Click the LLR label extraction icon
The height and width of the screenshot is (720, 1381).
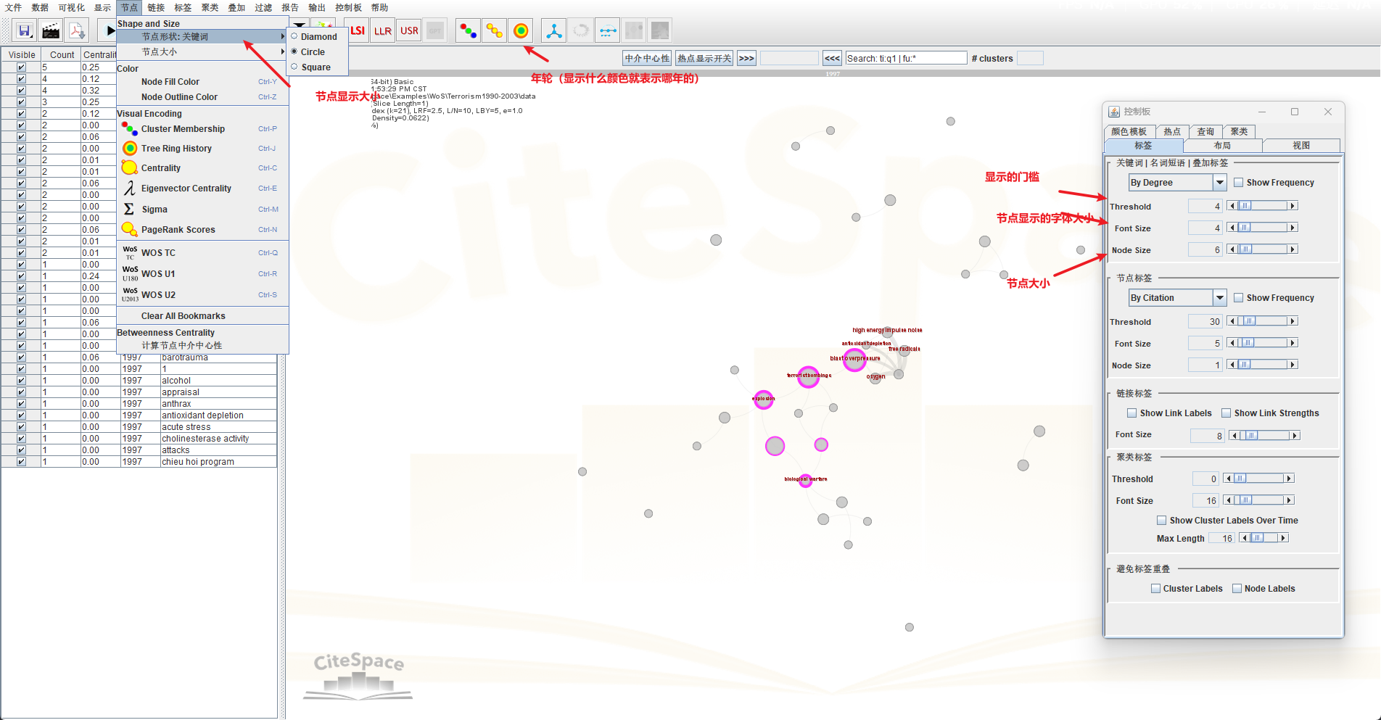[383, 31]
